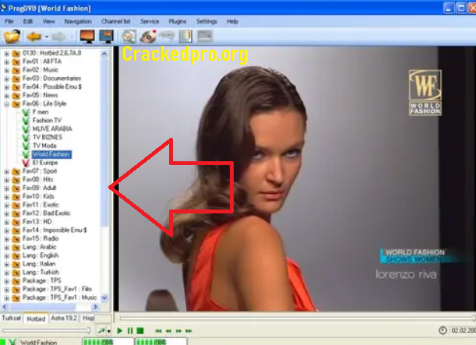
Task: Expand the Fav07 : Sport folder
Action: (x=6, y=172)
